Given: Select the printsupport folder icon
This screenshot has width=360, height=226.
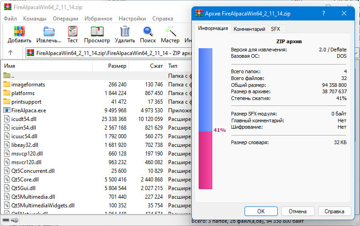Looking at the screenshot, I should [x=7, y=101].
